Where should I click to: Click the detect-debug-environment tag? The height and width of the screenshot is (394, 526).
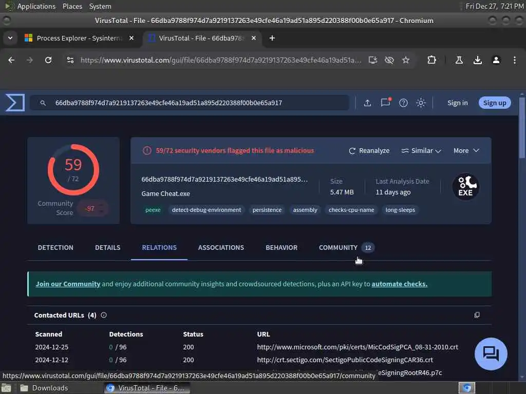point(206,210)
